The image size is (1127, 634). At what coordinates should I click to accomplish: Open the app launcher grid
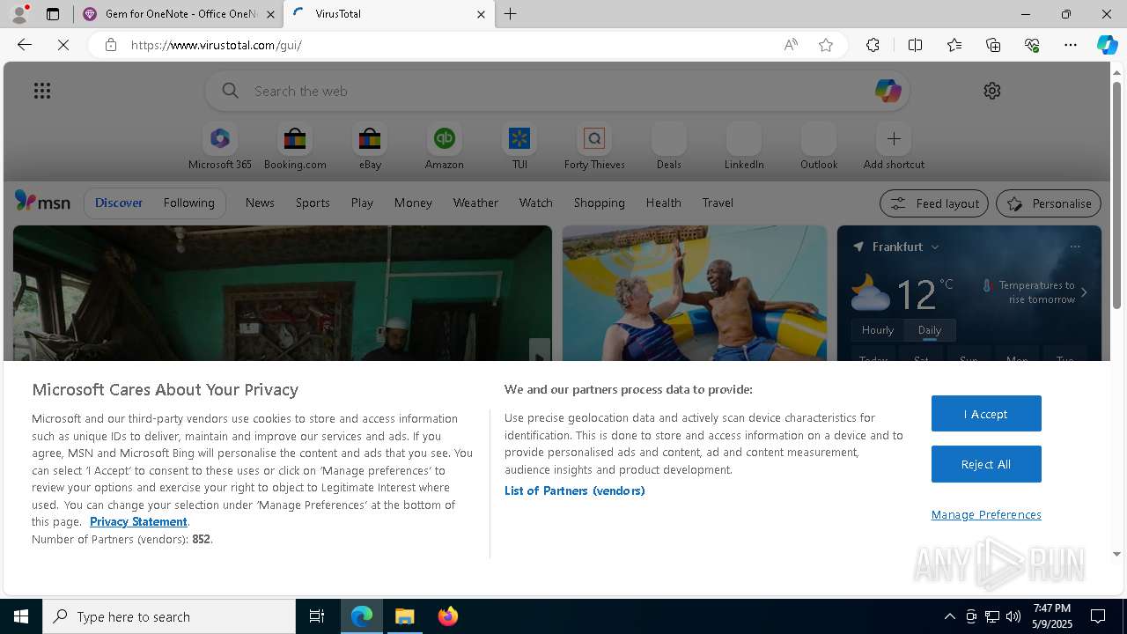[42, 91]
